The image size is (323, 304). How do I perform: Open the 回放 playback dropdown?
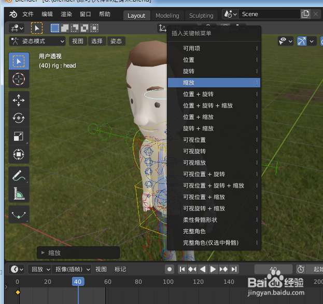(x=40, y=269)
